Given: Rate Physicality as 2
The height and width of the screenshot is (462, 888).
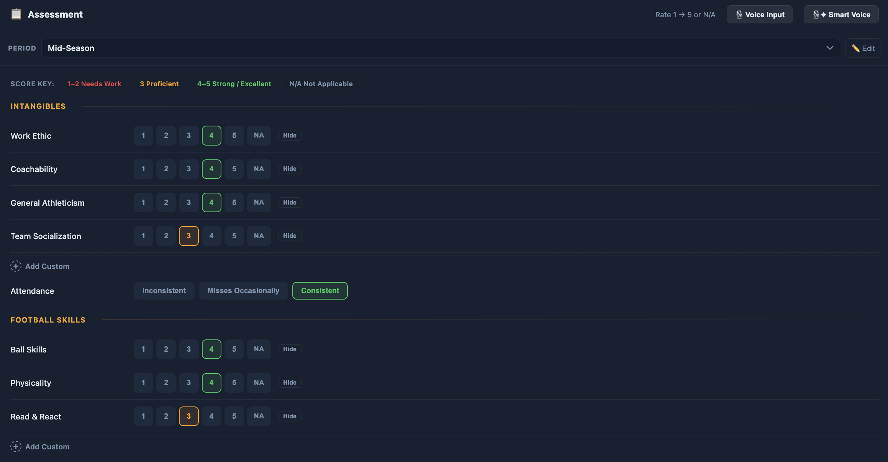Looking at the screenshot, I should (166, 383).
